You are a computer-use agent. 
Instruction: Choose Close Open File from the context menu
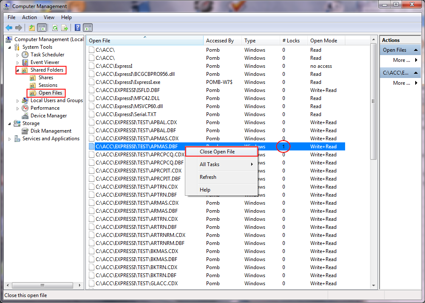coord(218,151)
